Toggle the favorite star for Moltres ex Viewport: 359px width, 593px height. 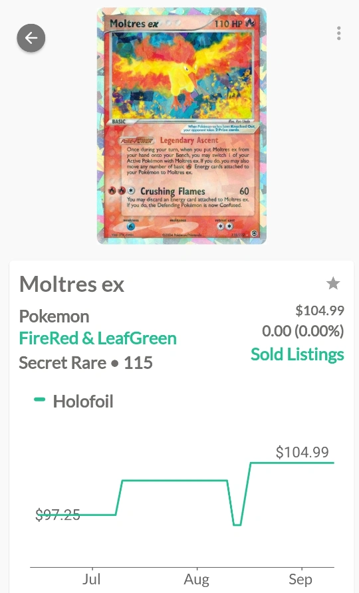tap(333, 283)
